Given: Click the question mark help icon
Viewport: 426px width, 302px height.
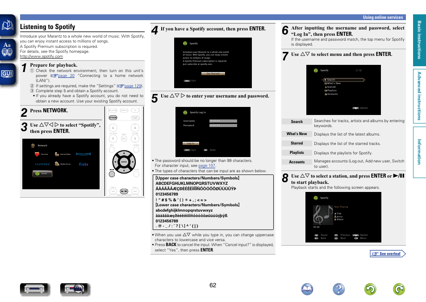Looking at the screenshot, I should [339, 289].
